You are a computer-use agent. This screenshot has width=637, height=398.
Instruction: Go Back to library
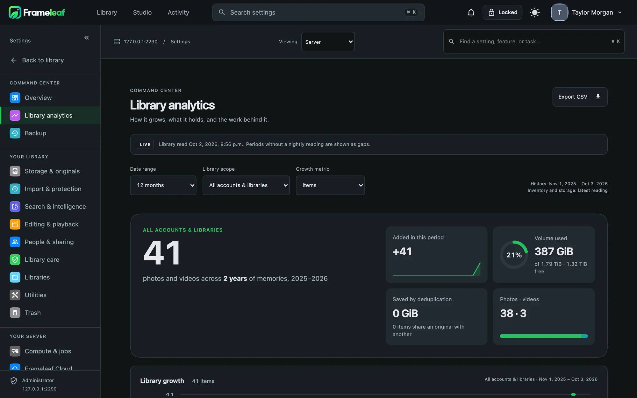(x=37, y=60)
